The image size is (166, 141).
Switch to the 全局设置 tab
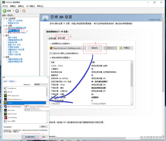point(52,38)
